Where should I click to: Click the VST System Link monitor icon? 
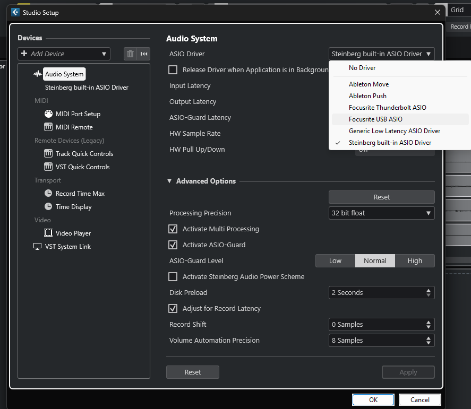(x=37, y=246)
